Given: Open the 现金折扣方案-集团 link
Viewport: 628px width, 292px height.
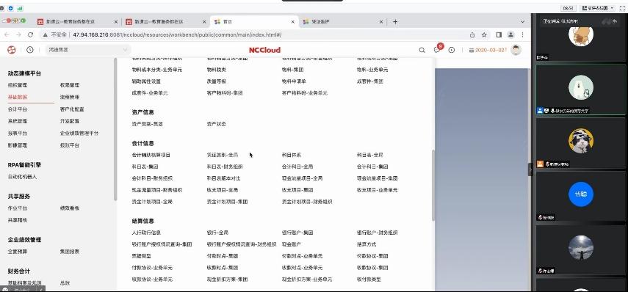Looking at the screenshot, I should [227, 280].
